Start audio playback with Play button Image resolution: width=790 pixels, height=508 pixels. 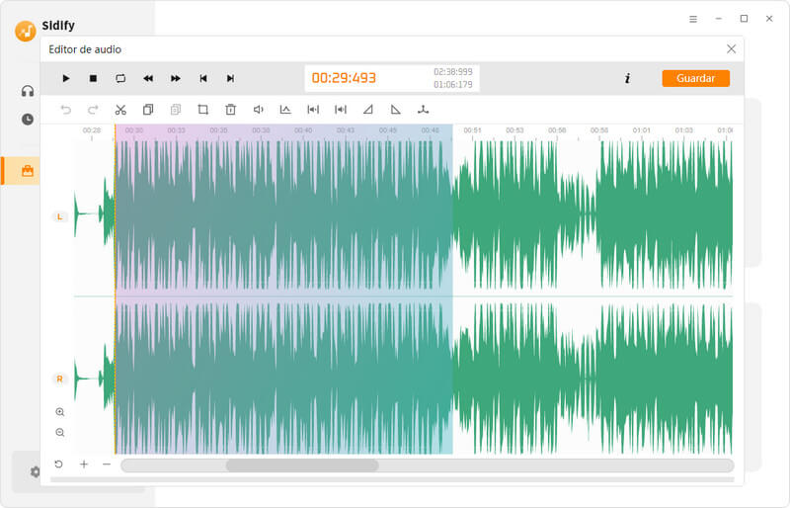tap(66, 78)
